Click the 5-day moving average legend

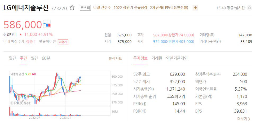26,74
